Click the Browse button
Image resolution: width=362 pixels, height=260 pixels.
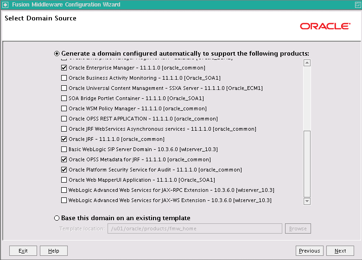click(298, 228)
